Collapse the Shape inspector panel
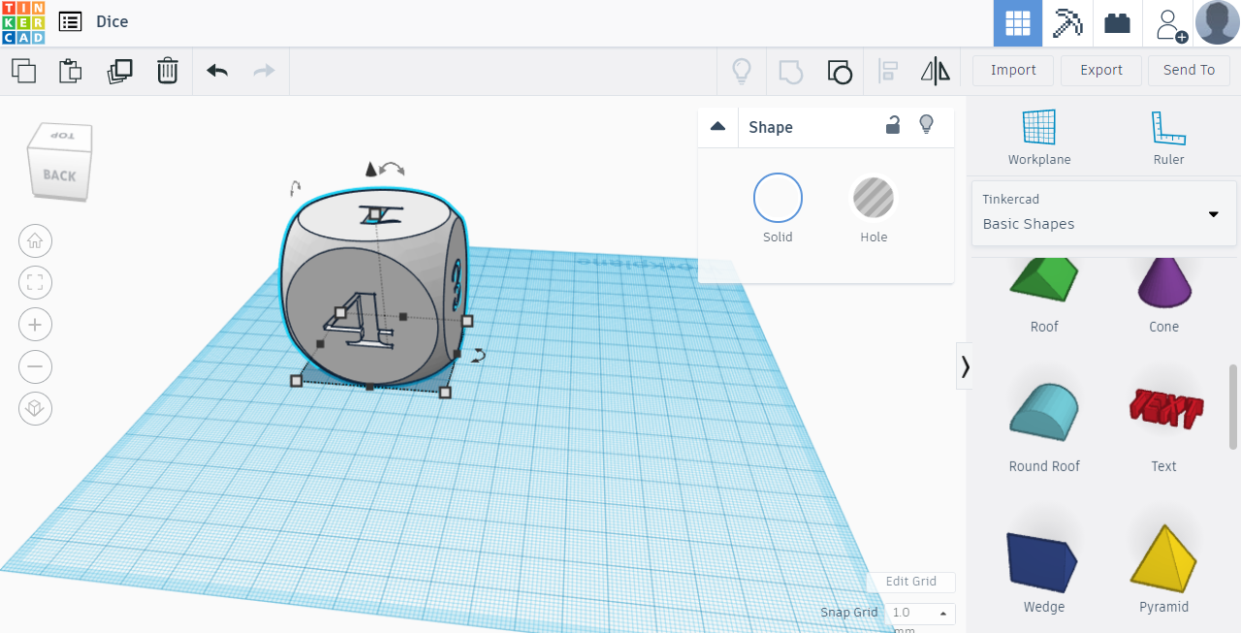 (718, 126)
